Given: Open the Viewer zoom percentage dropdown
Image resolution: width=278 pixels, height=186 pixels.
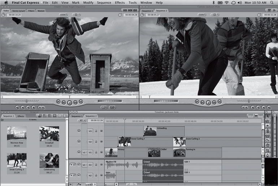Looking at the screenshot, I should coord(63,14).
